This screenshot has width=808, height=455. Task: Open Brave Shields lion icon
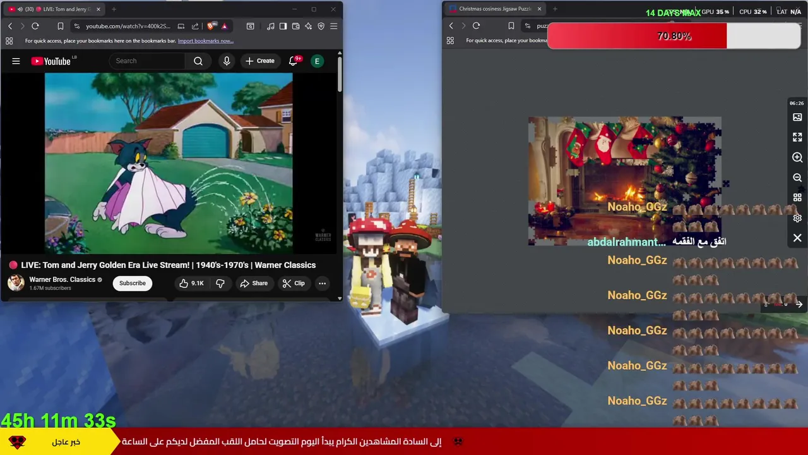[x=211, y=26]
